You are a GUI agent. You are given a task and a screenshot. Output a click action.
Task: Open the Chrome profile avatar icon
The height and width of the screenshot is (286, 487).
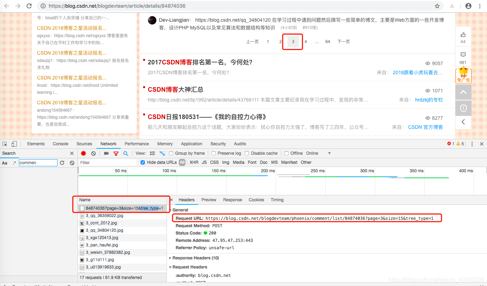468,6
